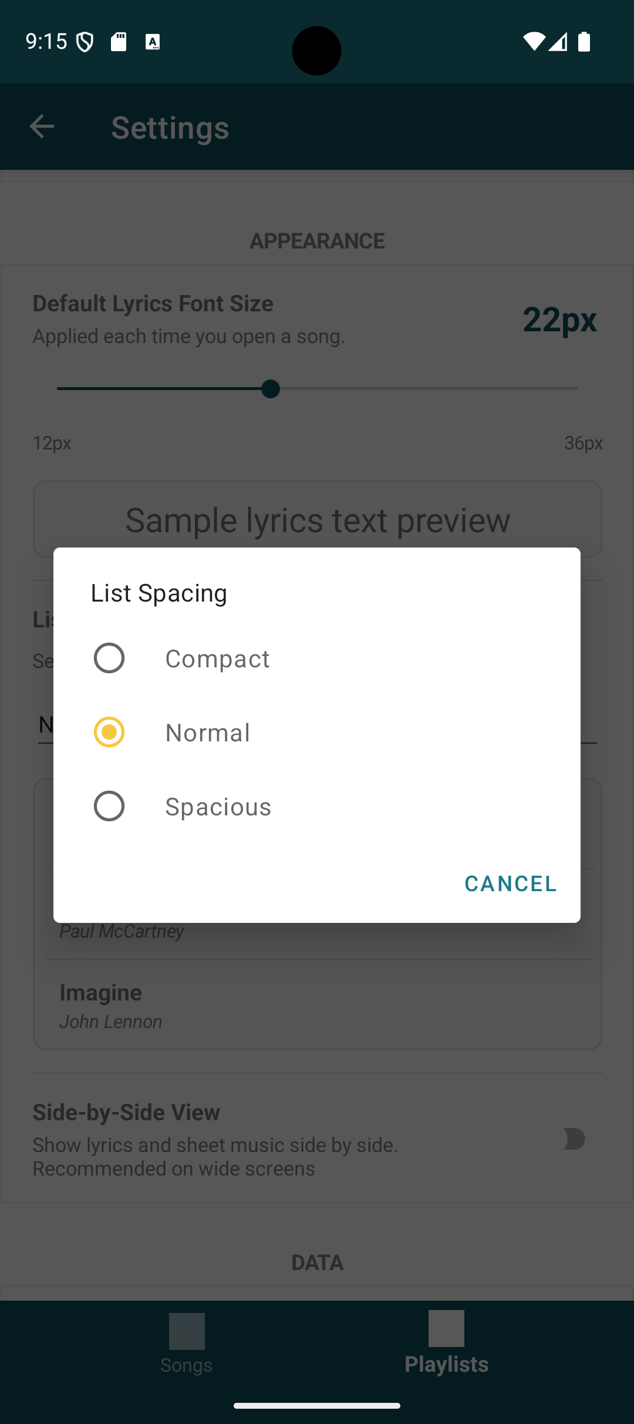Open the Songs tab label
The height and width of the screenshot is (1424, 634).
coord(187,1365)
